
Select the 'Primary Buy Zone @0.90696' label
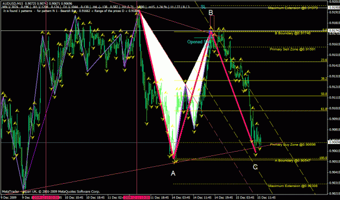pos(293,145)
